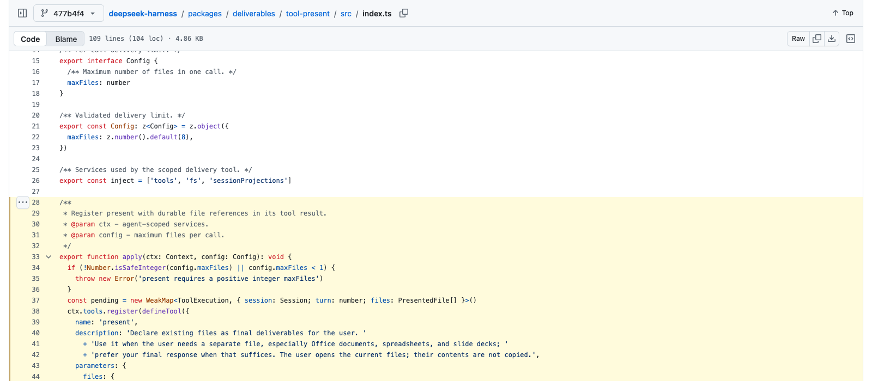Screen dimensions: 872x381
Task: Click 'parameters:' on line 43
Action: pyautogui.click(x=97, y=366)
